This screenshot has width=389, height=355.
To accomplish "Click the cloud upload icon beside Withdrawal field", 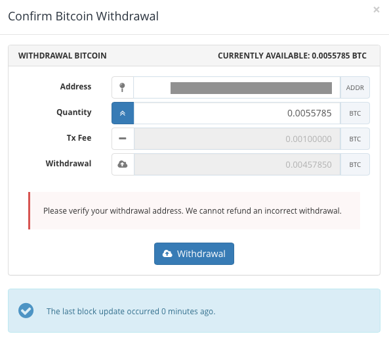I will [123, 164].
